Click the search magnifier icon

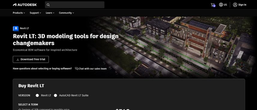coord(48,5)
